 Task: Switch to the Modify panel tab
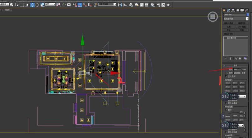coord(228,10)
